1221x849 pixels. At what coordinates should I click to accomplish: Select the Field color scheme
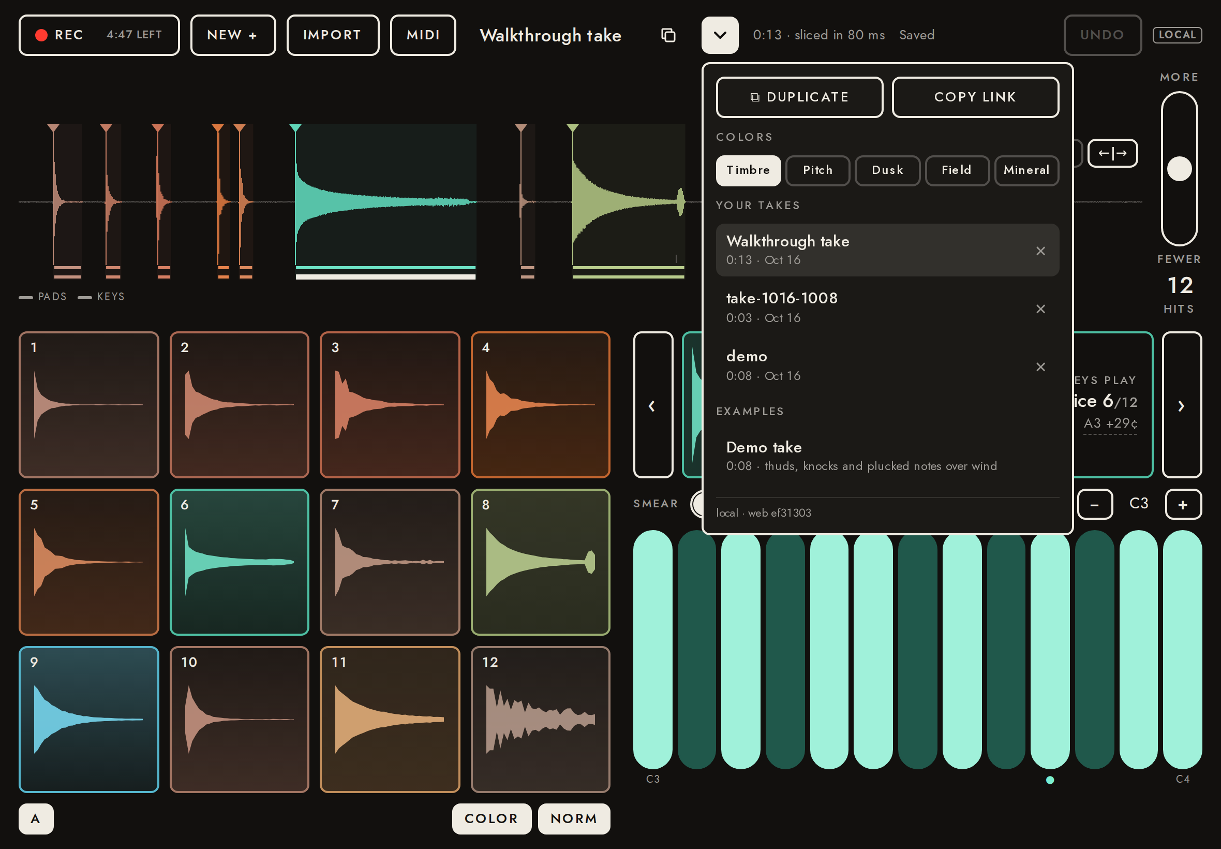click(957, 171)
